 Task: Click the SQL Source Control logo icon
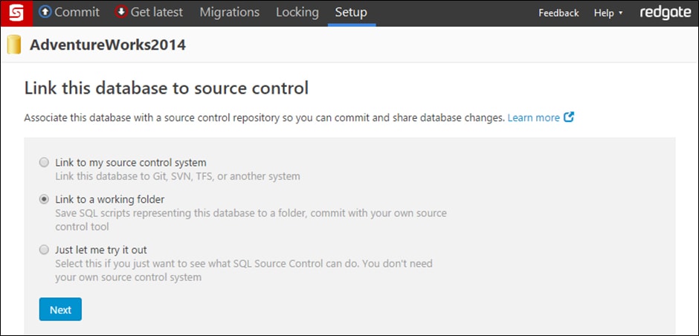click(16, 13)
